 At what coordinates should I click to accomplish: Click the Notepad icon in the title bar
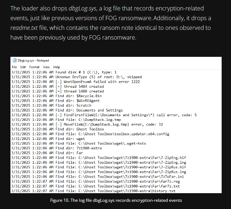point(14,60)
